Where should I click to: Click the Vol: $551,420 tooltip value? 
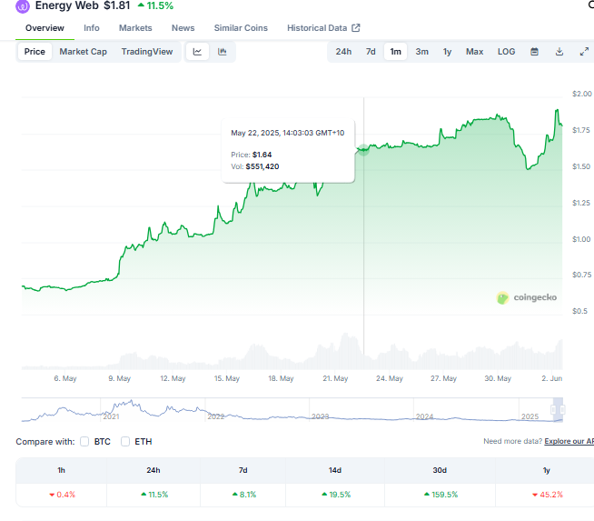[x=255, y=166]
